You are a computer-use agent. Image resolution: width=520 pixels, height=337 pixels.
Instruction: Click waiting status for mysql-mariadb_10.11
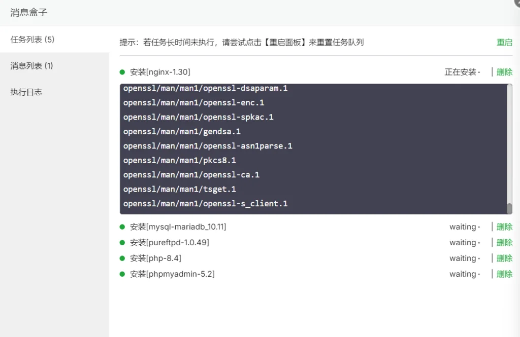pyautogui.click(x=463, y=227)
